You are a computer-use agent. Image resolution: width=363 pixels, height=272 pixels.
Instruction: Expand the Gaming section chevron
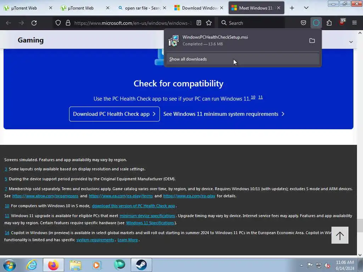point(351,42)
